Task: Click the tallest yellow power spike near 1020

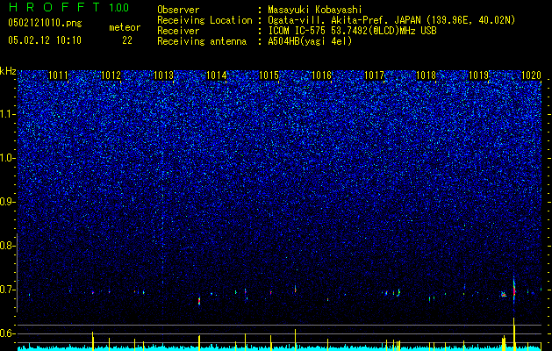Action: point(514,333)
